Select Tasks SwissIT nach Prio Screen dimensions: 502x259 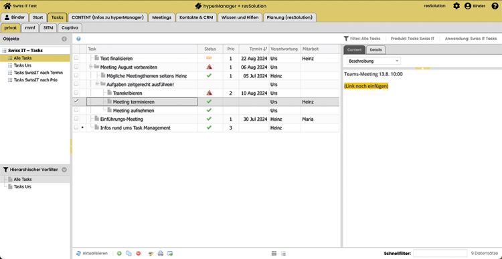[35, 80]
